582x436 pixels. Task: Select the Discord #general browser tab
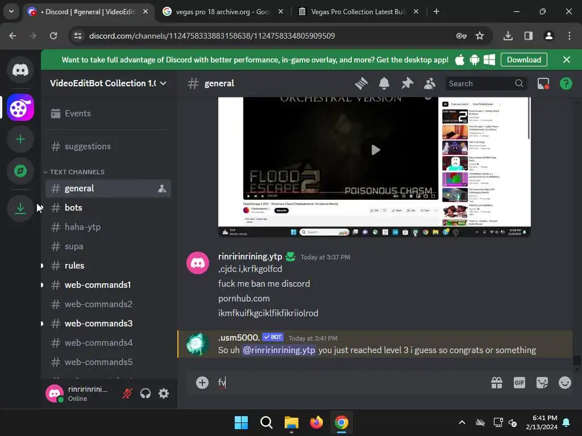click(x=88, y=12)
